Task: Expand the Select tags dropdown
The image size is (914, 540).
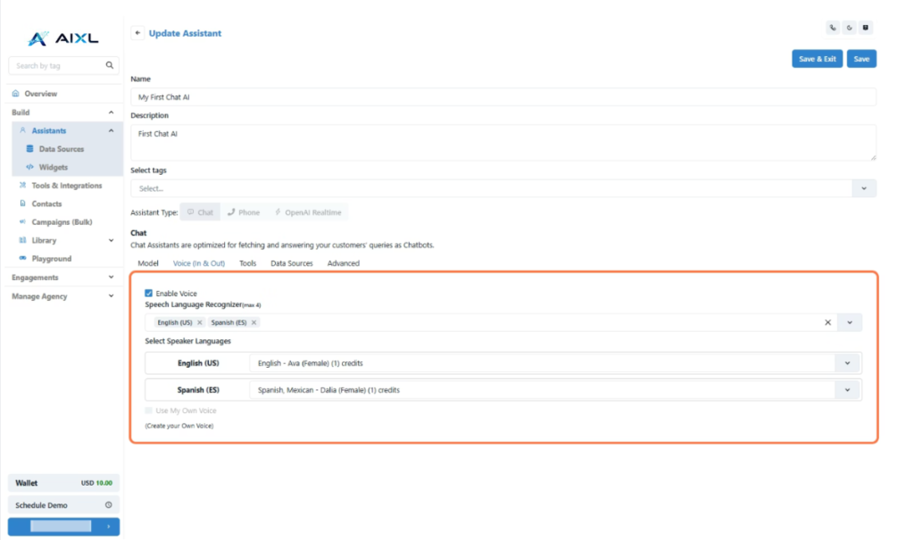Action: point(863,188)
